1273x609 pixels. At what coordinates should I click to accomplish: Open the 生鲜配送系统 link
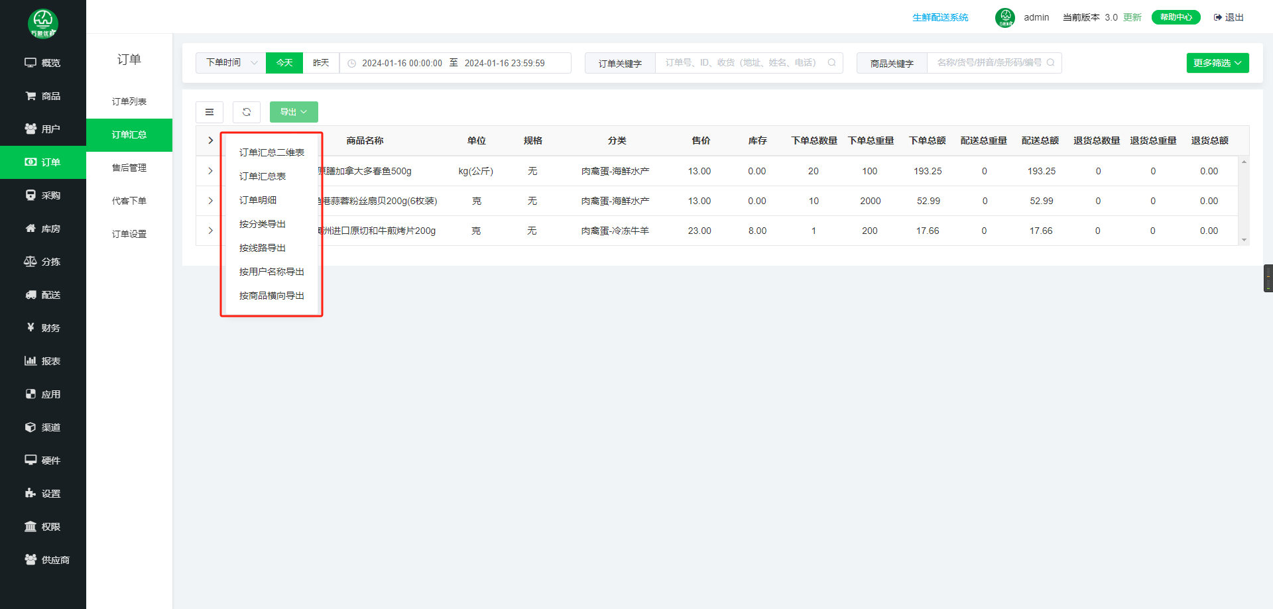point(940,17)
